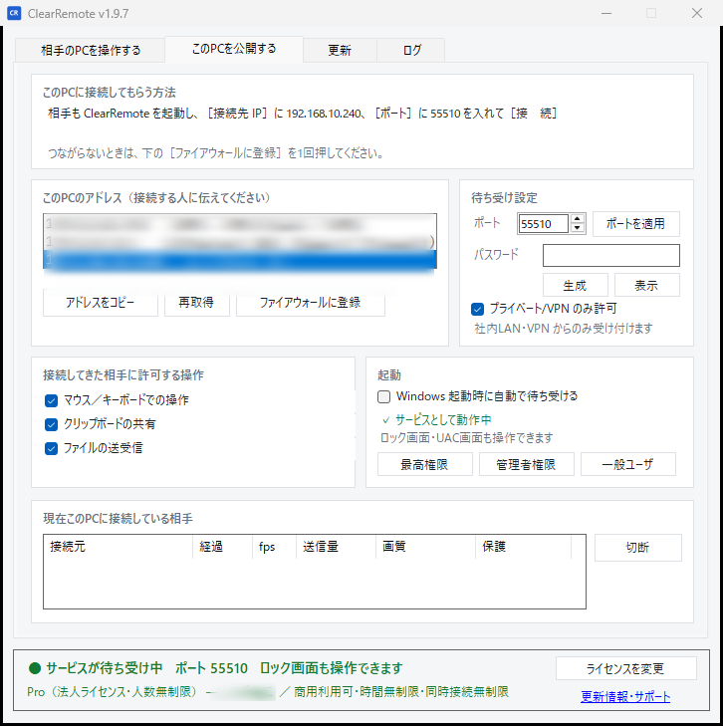Select the highlighted blue address row

240,259
